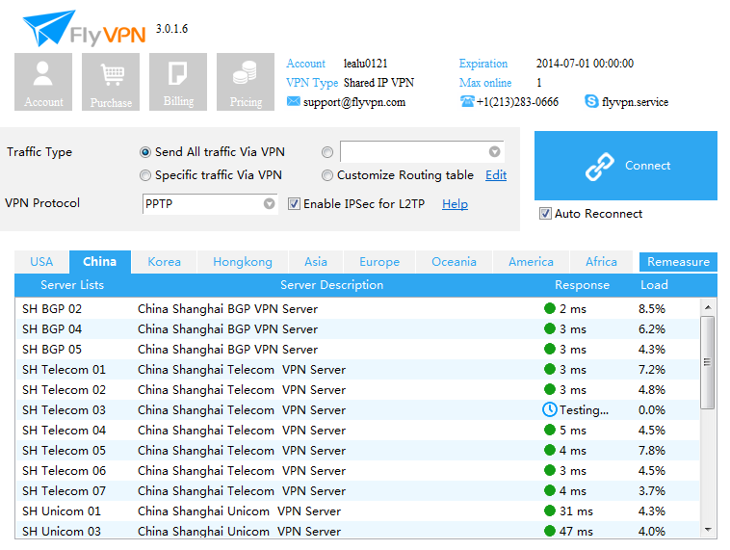
Task: Click the FlyVPN paper plane logo
Action: pos(49,28)
